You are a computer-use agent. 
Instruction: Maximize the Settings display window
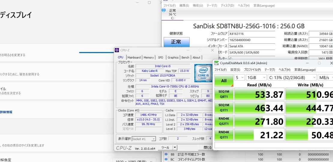tap(149, 2)
